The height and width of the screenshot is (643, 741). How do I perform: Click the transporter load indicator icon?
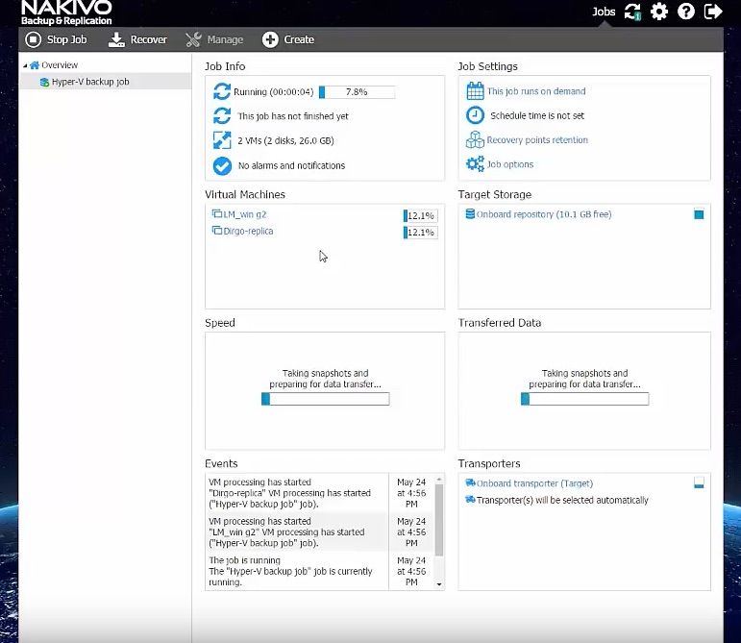click(x=699, y=482)
